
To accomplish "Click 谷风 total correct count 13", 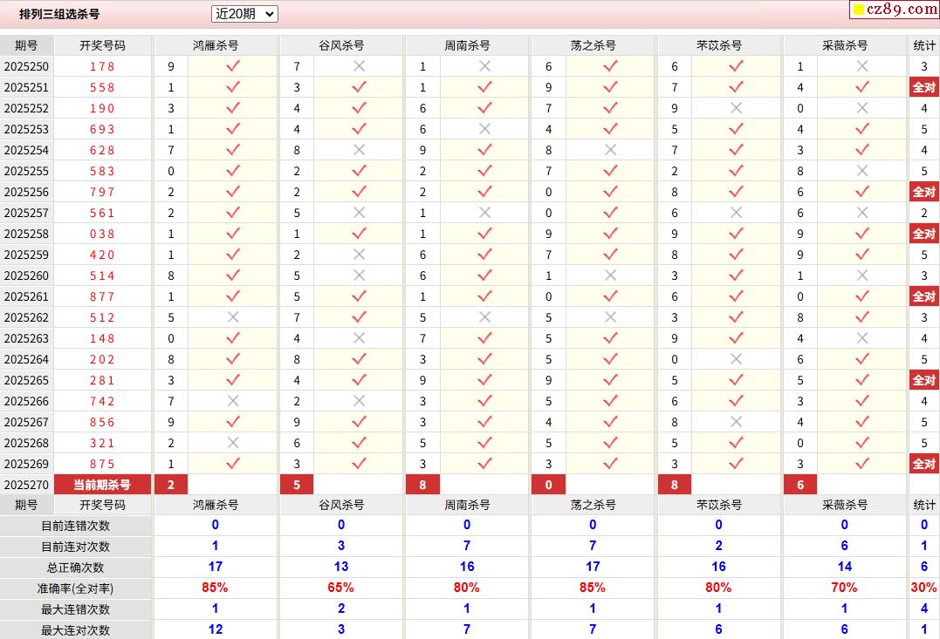I will [x=341, y=567].
